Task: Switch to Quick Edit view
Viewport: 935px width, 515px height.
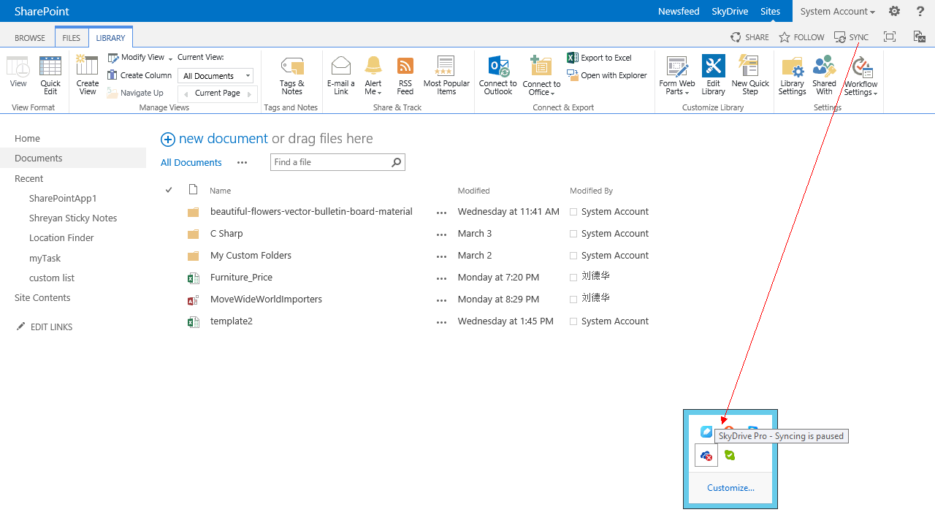Action: (x=50, y=75)
